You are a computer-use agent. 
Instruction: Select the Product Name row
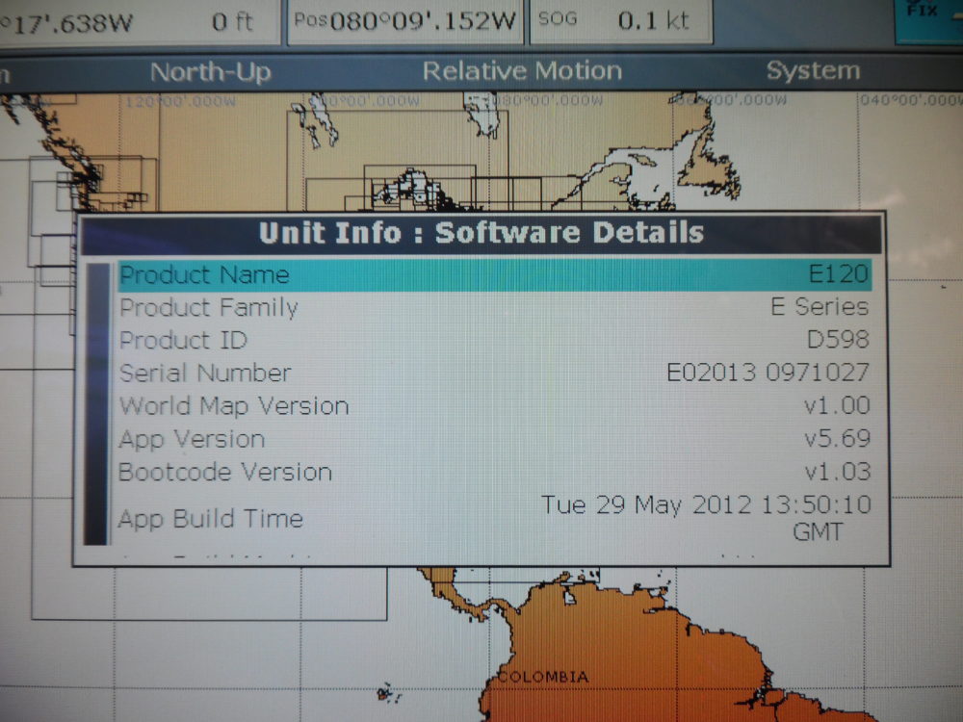point(493,275)
